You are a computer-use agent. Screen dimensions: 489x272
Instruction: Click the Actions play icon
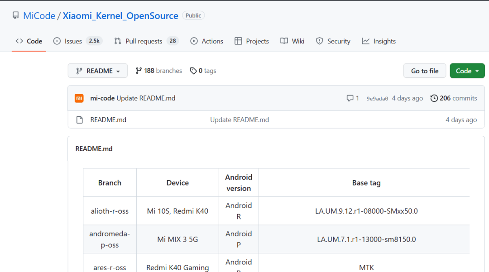[x=194, y=41]
